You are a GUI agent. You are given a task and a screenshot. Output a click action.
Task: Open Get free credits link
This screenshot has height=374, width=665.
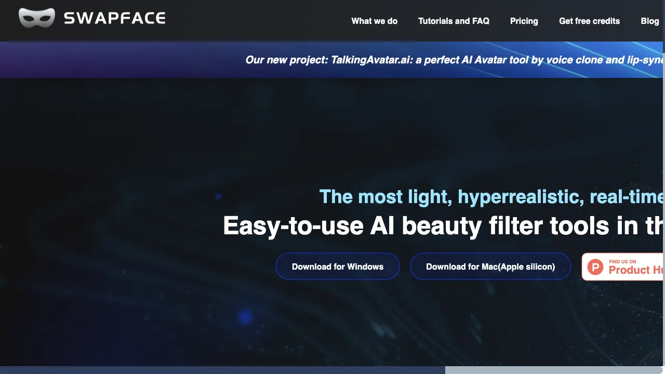pyautogui.click(x=589, y=21)
